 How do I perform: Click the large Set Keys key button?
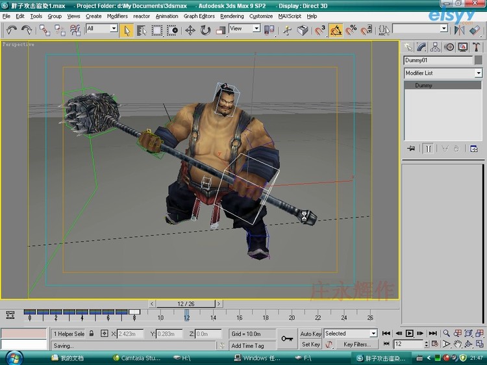[x=287, y=338]
